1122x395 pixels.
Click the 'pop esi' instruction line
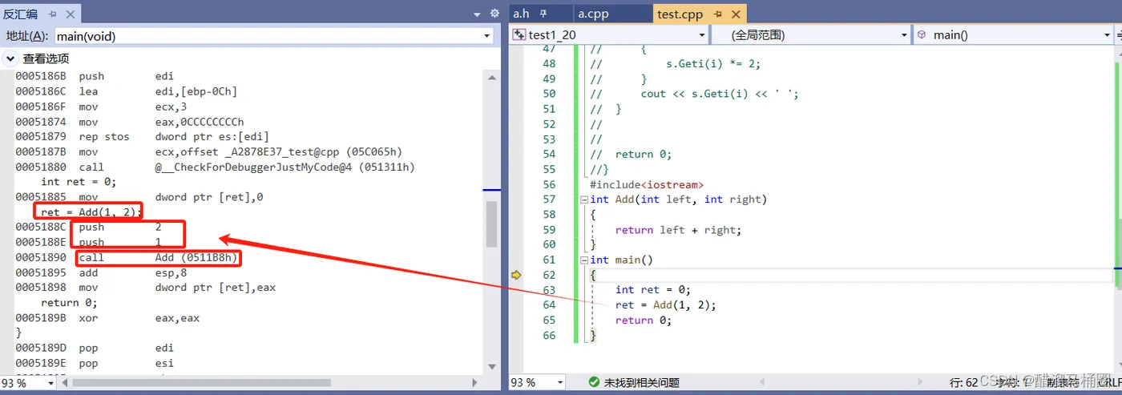[94, 363]
